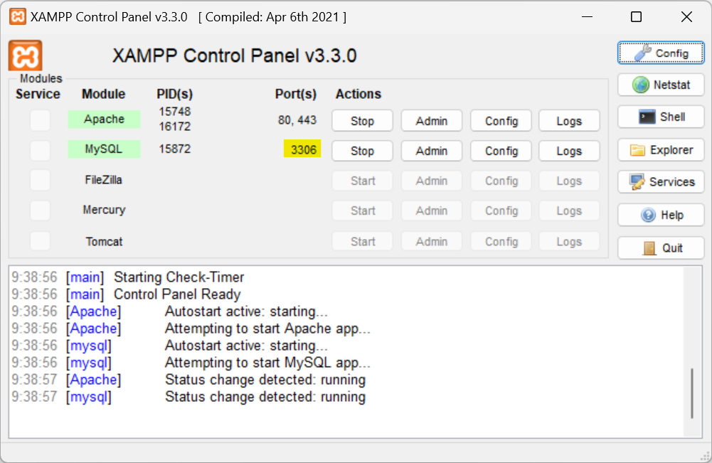
Task: Stop the Apache module
Action: (362, 121)
